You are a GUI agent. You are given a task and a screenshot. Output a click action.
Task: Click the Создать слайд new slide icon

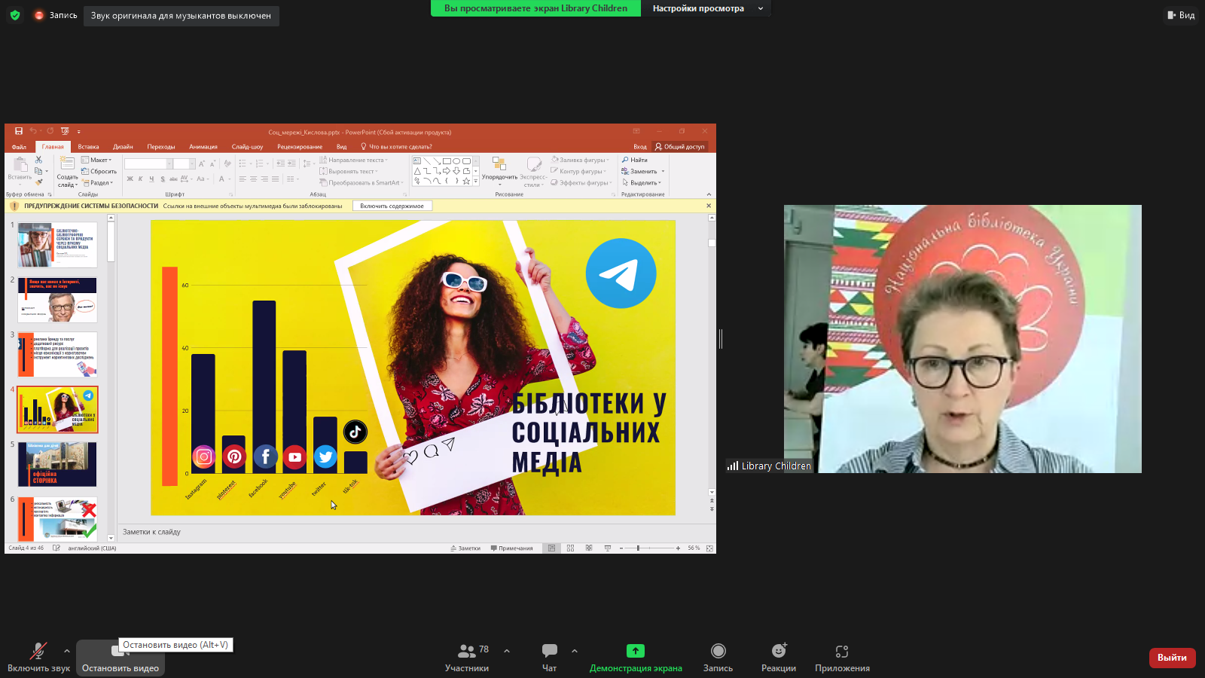[67, 163]
